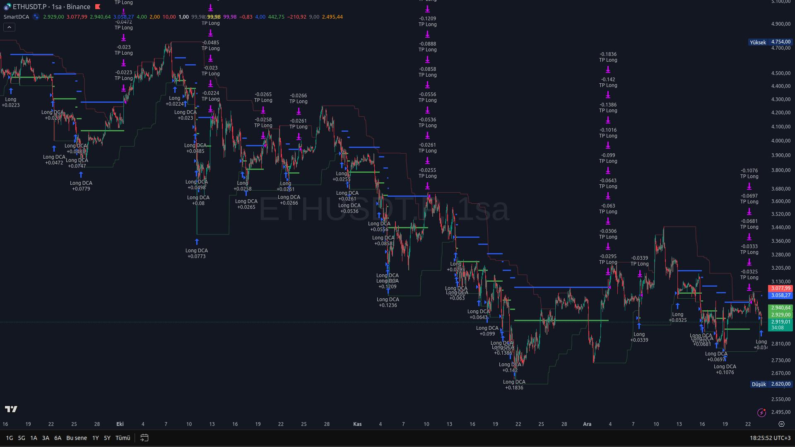Click the Düşük 2.620,00 price label
This screenshot has width=795, height=447.
point(770,384)
